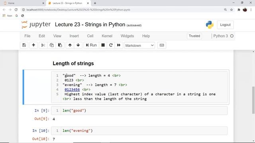Go back in browser history
Screen dimensions: 255x143
point(4,10)
